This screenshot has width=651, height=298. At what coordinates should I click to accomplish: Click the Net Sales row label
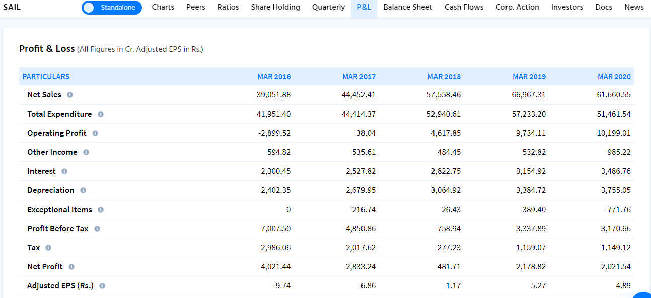click(44, 95)
